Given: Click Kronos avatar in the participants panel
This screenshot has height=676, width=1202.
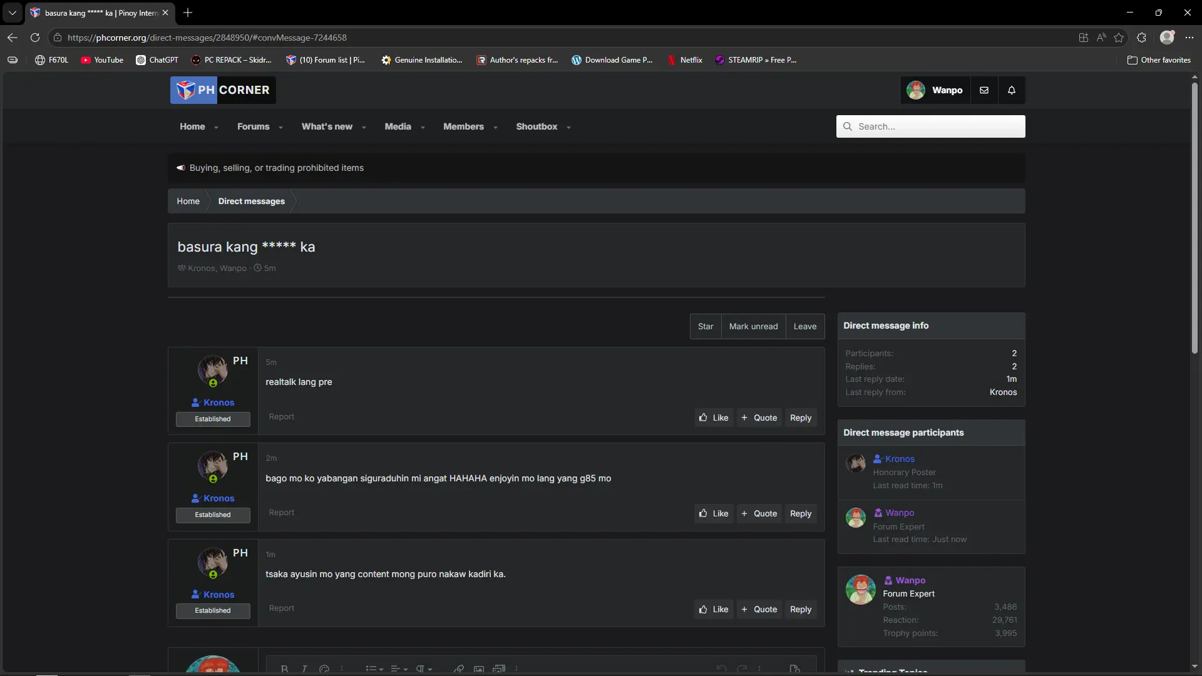Looking at the screenshot, I should (856, 463).
